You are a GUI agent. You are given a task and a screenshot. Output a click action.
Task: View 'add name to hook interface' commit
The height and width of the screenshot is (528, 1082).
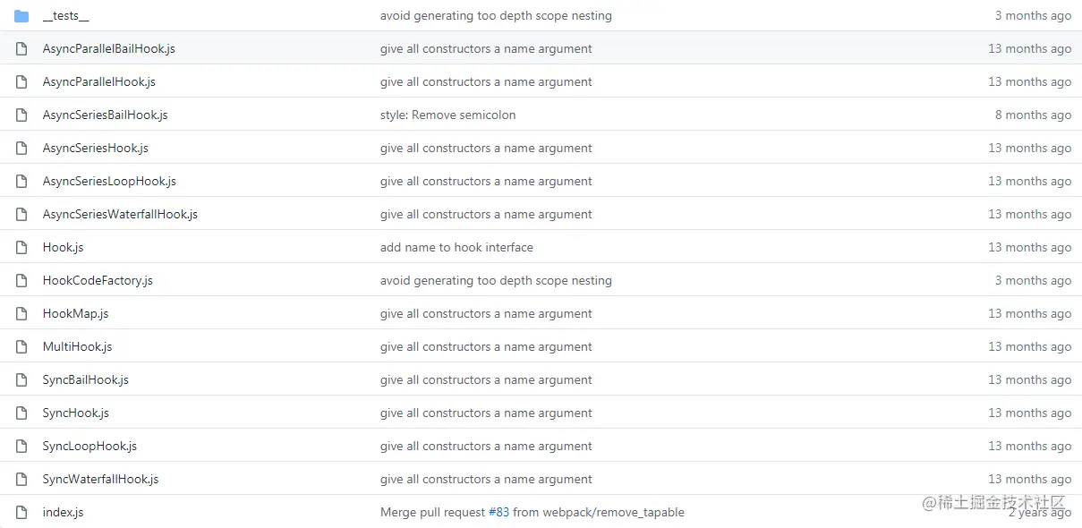[x=456, y=248]
